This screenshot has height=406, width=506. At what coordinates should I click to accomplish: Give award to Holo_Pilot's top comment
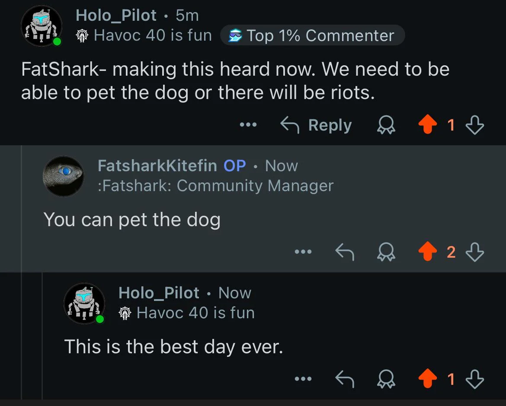[386, 125]
